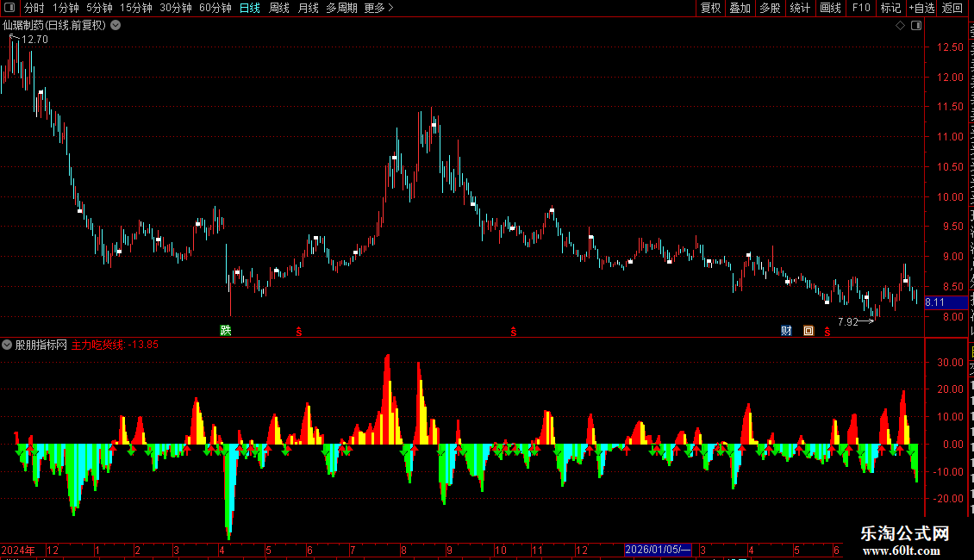Open F10 company information
The image size is (974, 560).
[x=861, y=8]
